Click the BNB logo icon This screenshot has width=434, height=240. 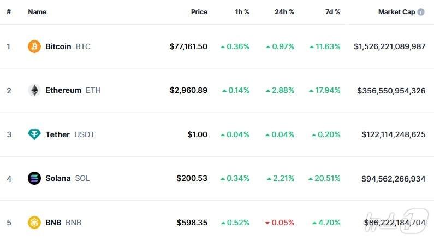[34, 223]
